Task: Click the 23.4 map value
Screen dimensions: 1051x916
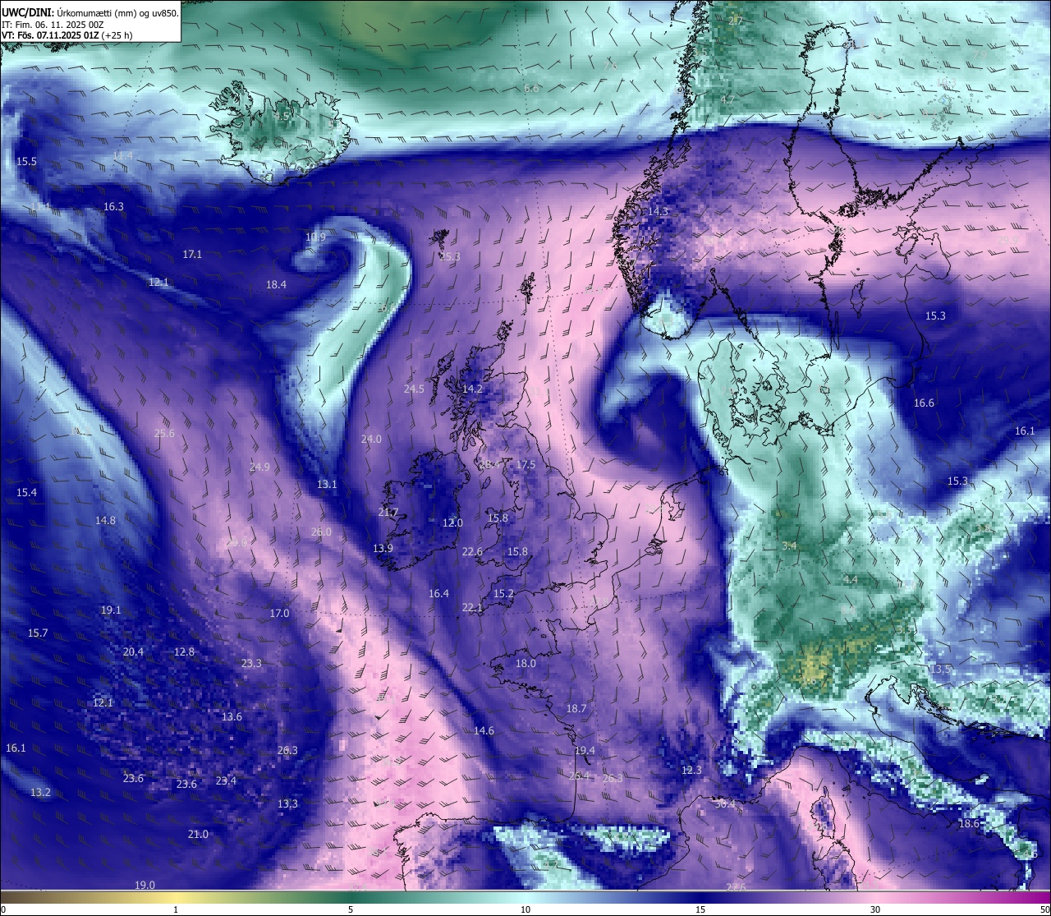Action: tap(226, 780)
